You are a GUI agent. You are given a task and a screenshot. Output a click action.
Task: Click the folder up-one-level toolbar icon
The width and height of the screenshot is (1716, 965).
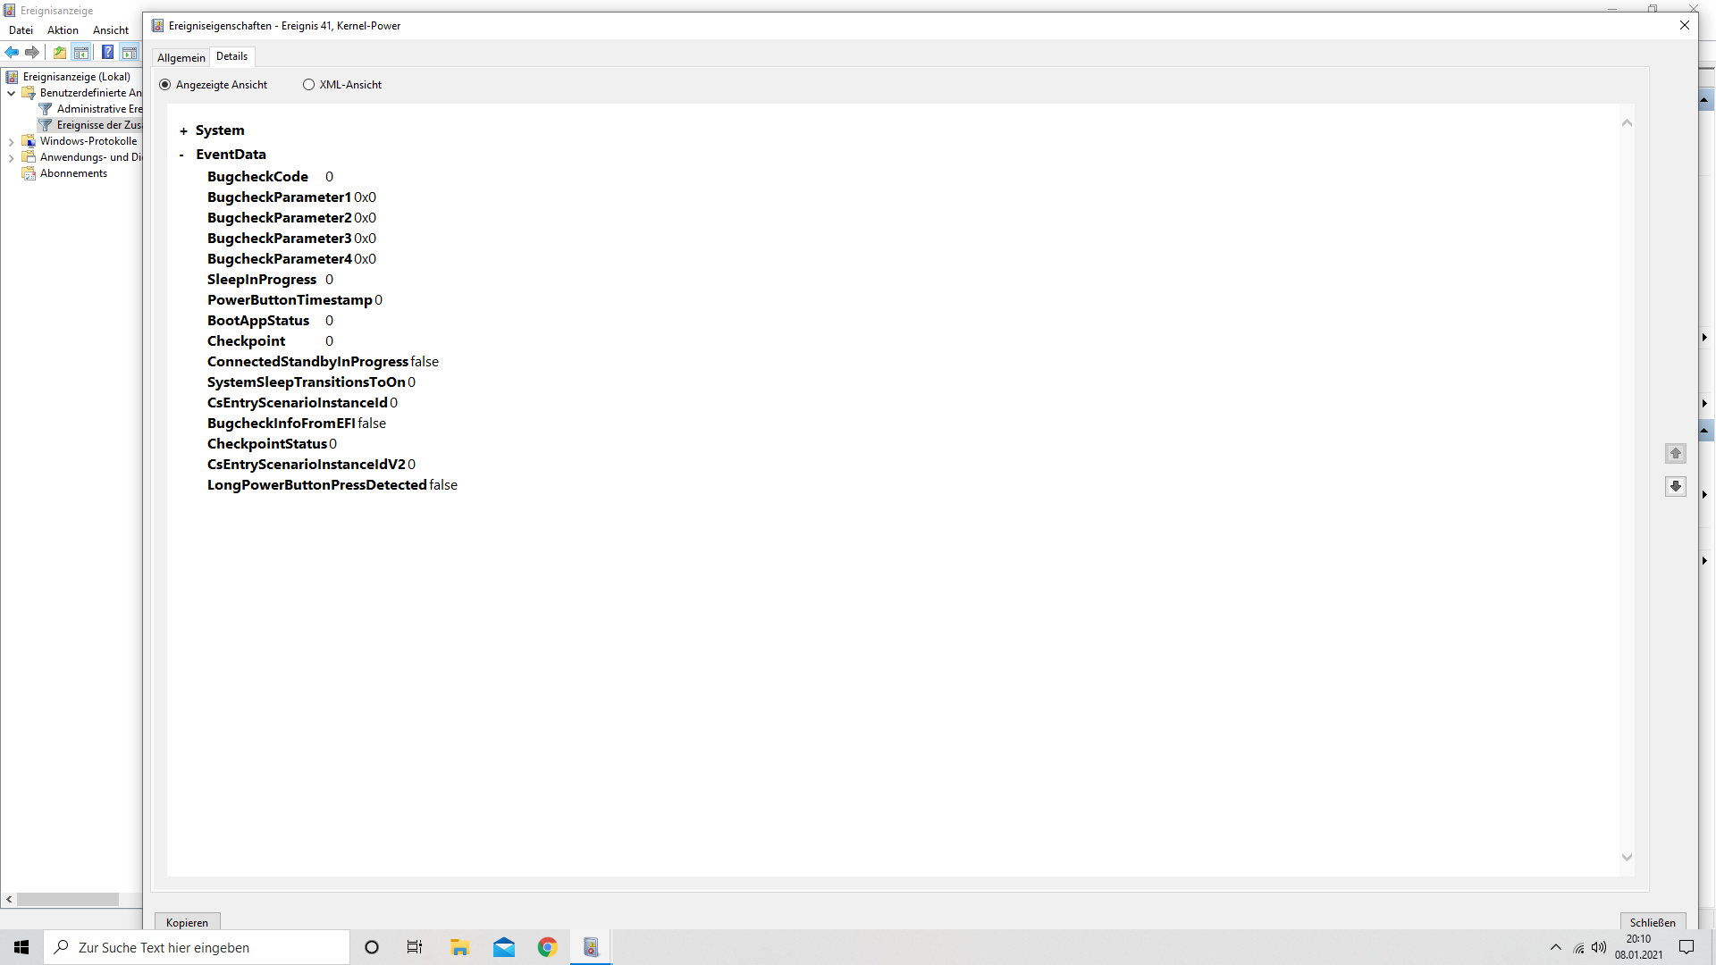pos(60,52)
